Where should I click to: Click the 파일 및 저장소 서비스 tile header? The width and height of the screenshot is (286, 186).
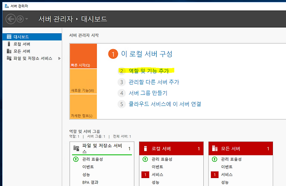pyautogui.click(x=102, y=149)
